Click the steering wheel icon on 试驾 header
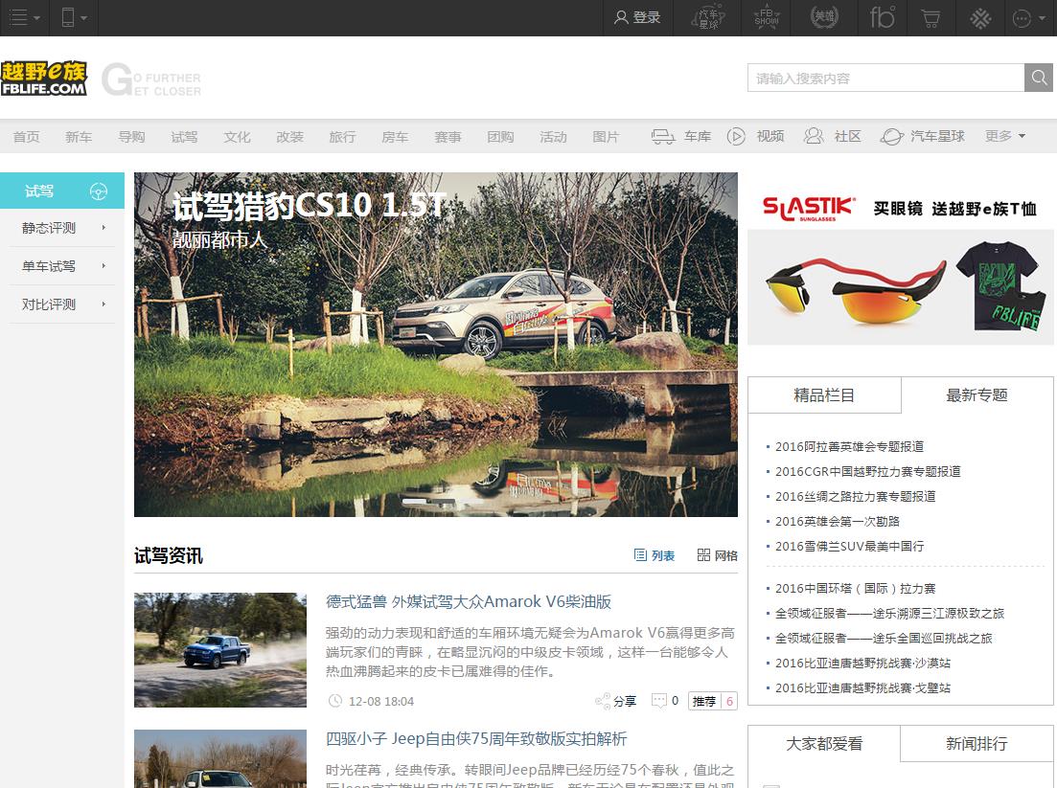Image resolution: width=1057 pixels, height=788 pixels. 99,191
